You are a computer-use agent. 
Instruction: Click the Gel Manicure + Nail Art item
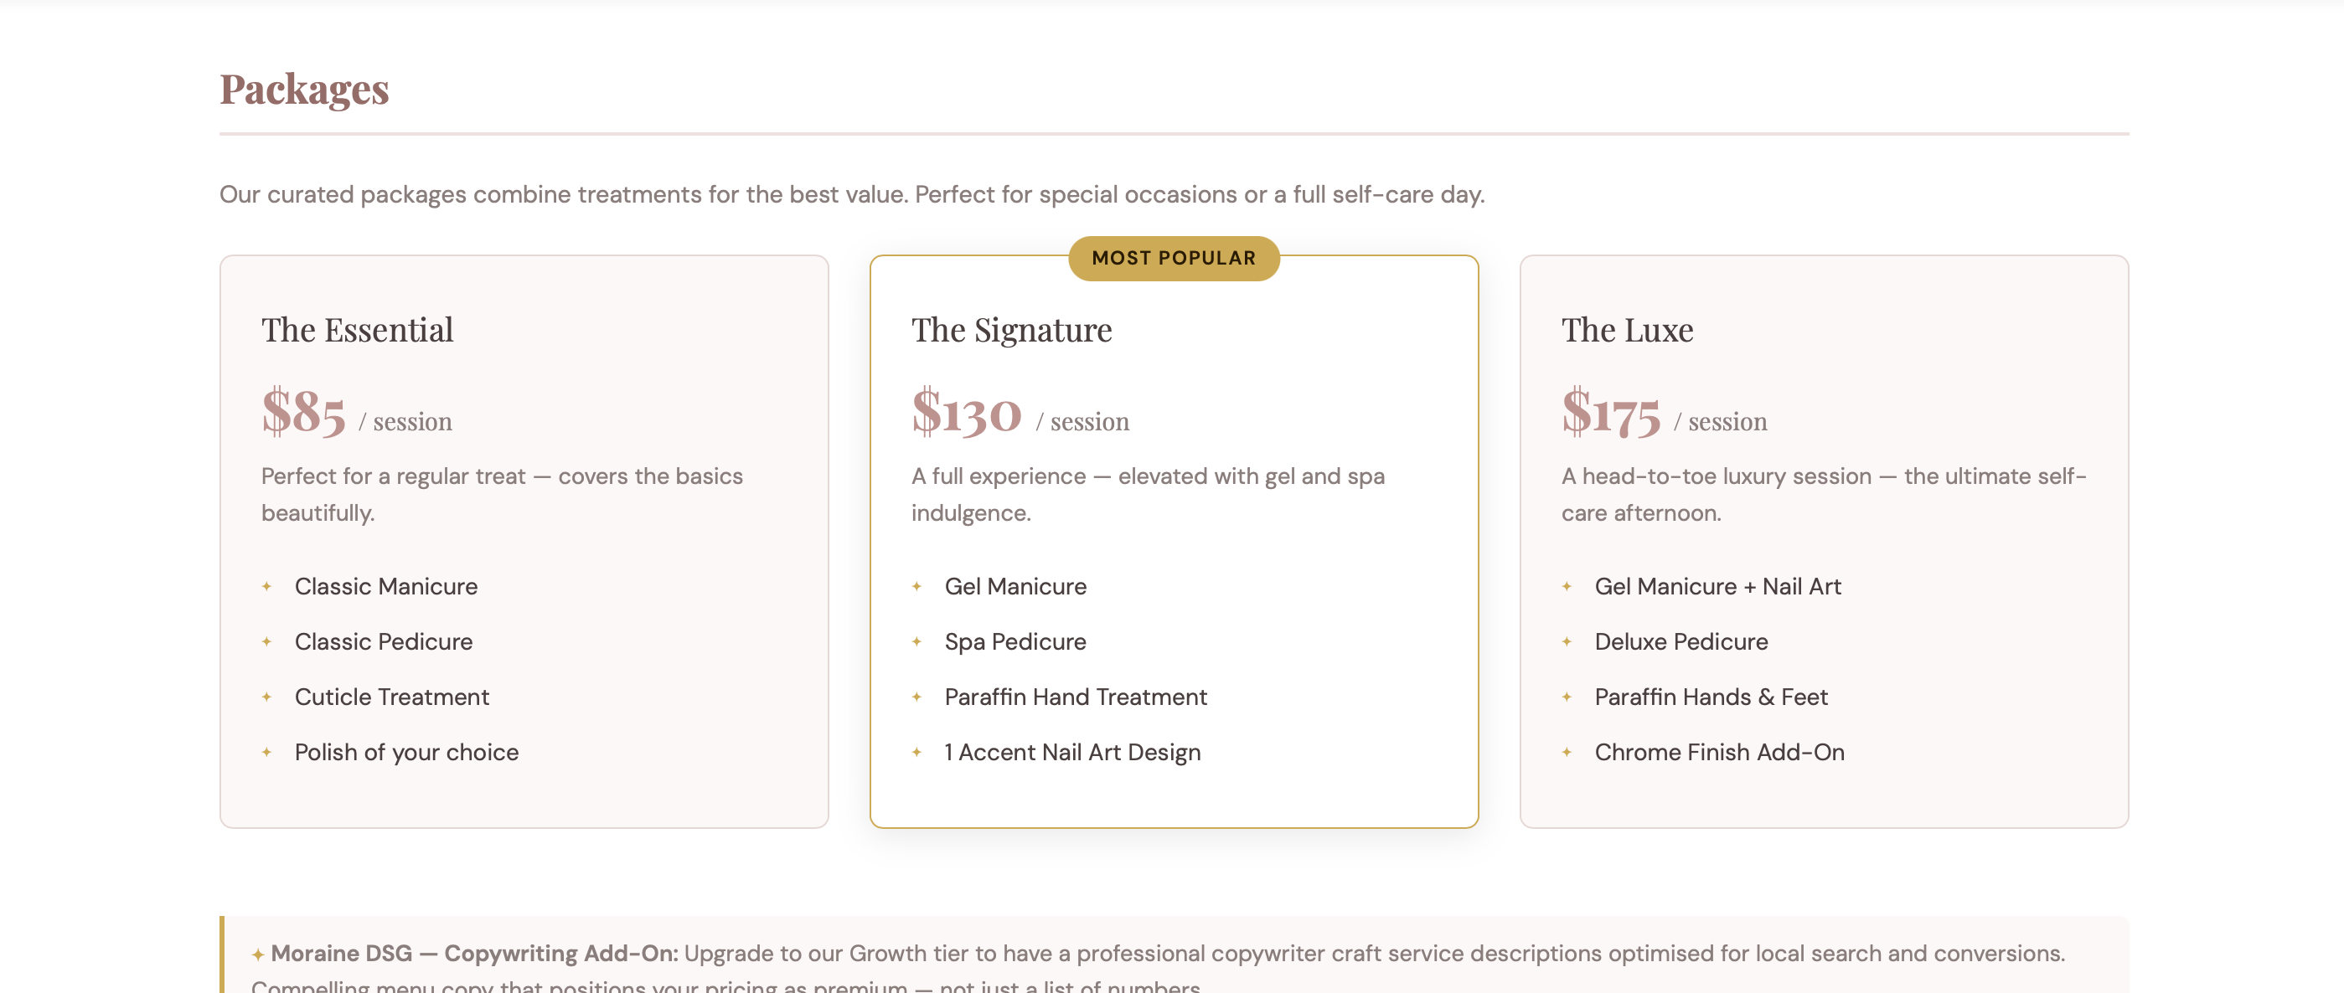(x=1717, y=587)
